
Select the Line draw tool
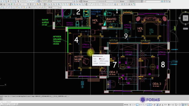point(88,4)
